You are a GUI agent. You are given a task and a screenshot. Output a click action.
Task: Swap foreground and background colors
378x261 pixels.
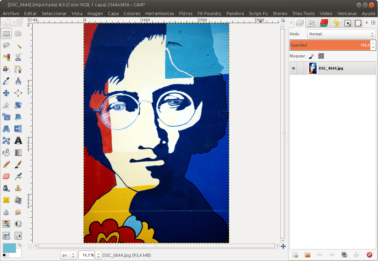point(20,245)
